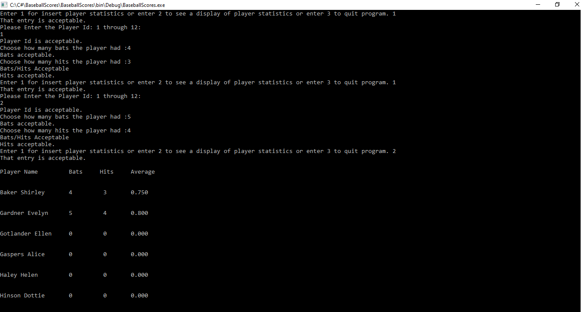Click the BaseballScores.exe title bar path
Screen dimensions: 581x312
point(87,5)
